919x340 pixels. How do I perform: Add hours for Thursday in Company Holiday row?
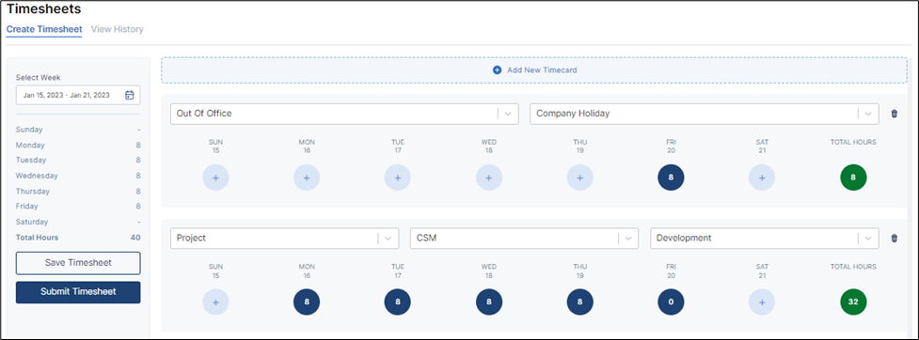(579, 178)
